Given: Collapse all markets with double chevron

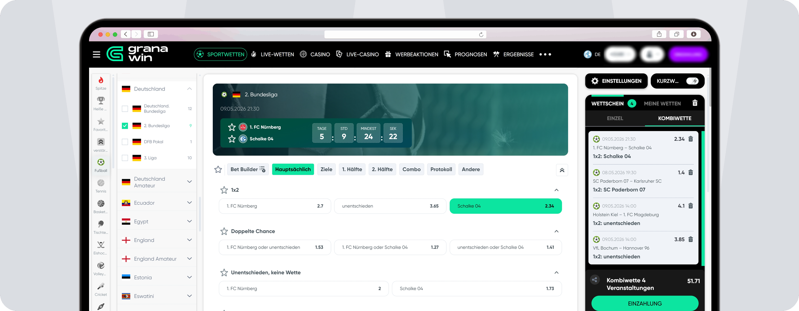Looking at the screenshot, I should tap(562, 170).
